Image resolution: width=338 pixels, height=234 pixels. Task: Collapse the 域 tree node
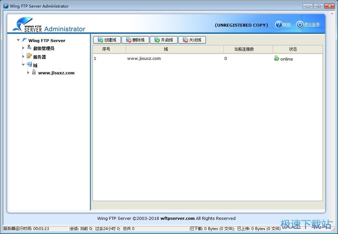(23, 65)
